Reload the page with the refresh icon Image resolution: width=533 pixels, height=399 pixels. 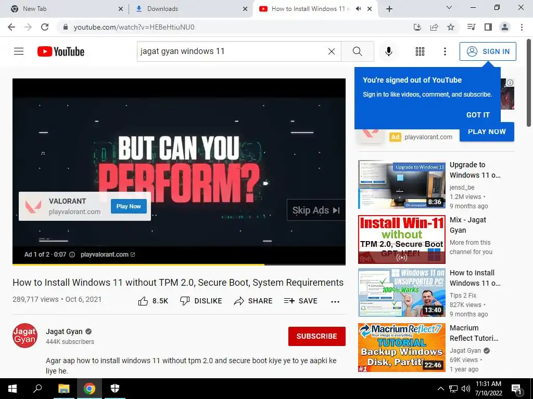(45, 27)
